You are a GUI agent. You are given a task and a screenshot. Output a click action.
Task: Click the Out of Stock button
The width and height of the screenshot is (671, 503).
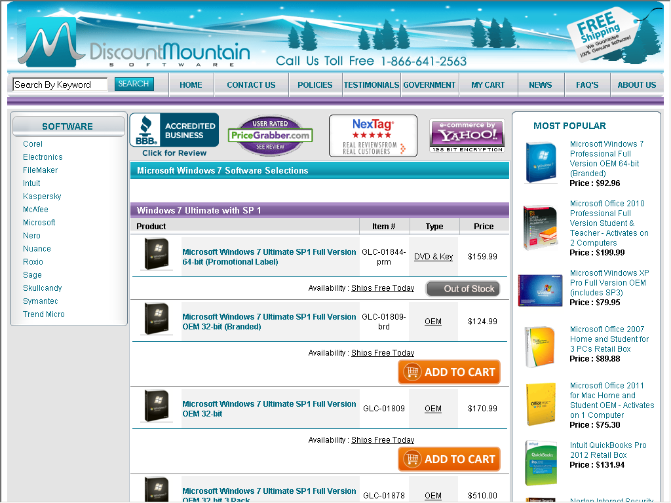(x=463, y=289)
